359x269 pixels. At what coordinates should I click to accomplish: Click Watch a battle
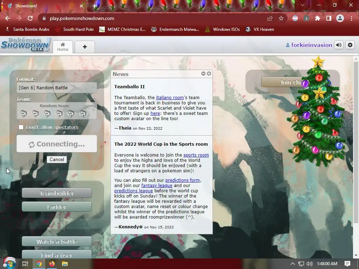pos(57,242)
